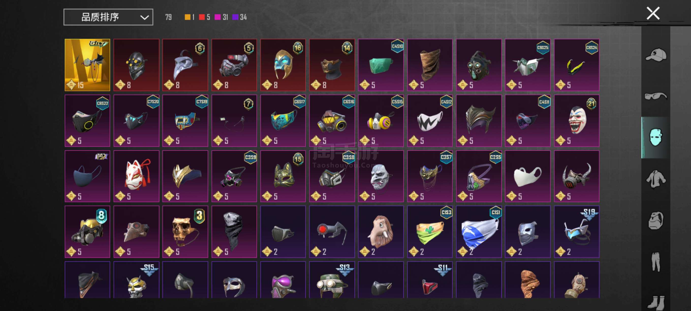Viewport: 691px width, 311px height.
Task: Choose the clown face mask with badge 21
Action: click(x=577, y=120)
